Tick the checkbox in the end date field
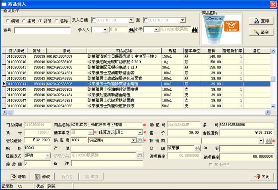The height and width of the screenshot is (190, 278). pos(146,20)
